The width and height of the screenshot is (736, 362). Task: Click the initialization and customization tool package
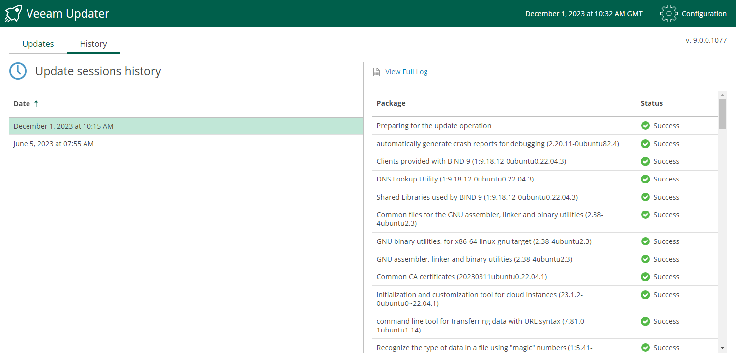pyautogui.click(x=480, y=299)
